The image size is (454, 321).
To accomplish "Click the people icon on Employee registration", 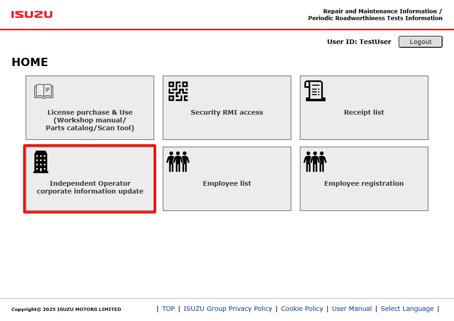I will coord(315,161).
